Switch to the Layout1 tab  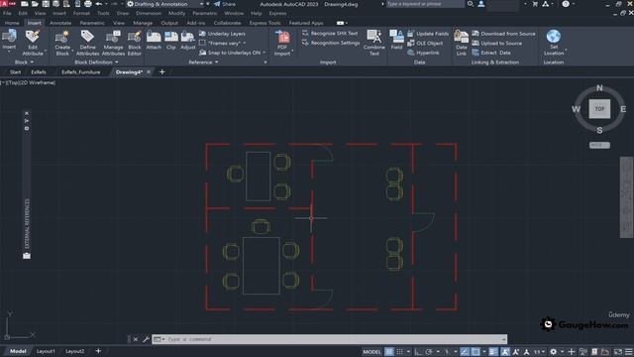pos(46,351)
